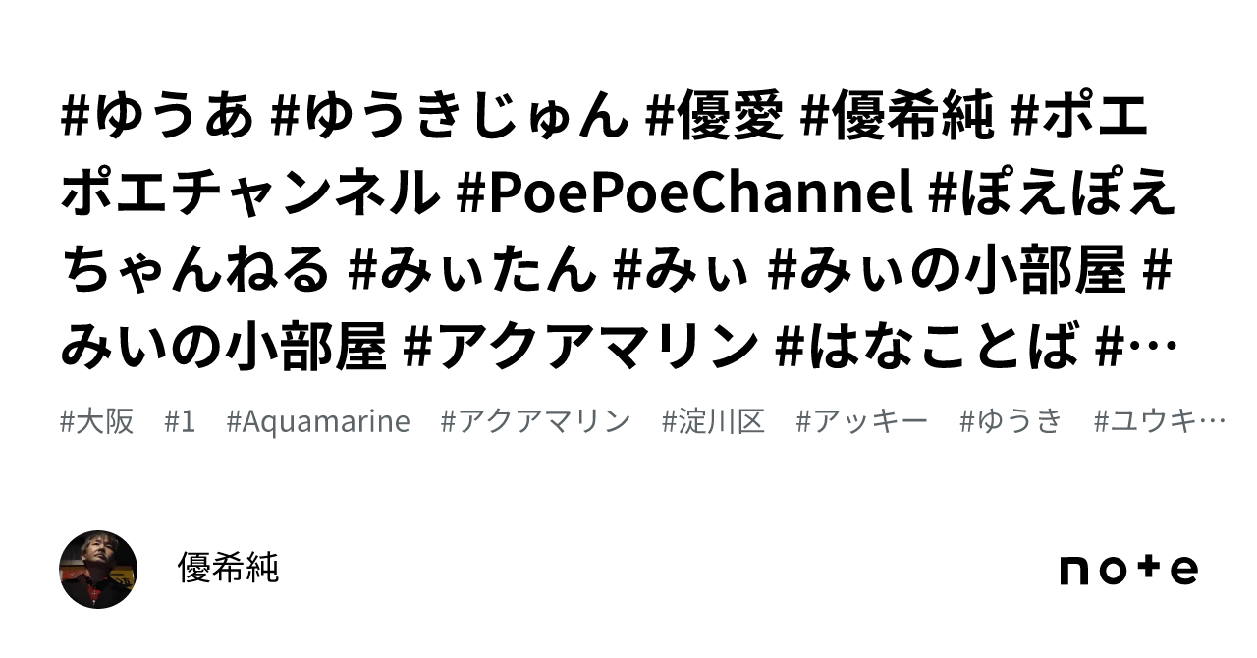The image size is (1257, 658).
Task: Open the gray #Aquamarine tag
Action: (x=318, y=422)
